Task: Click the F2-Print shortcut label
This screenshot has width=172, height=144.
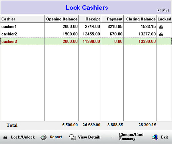Action: tap(163, 11)
